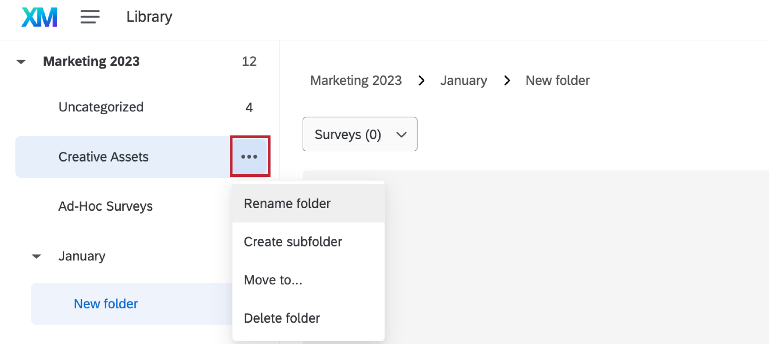Select the New folder under January
The image size is (769, 344).
click(105, 303)
